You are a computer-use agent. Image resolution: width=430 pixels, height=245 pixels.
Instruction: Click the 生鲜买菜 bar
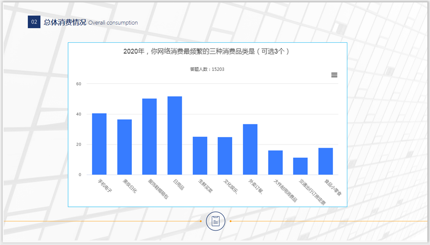[200, 156]
